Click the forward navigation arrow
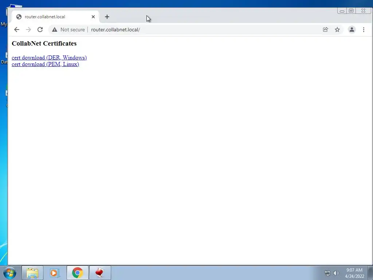This screenshot has width=373, height=280. [28, 30]
